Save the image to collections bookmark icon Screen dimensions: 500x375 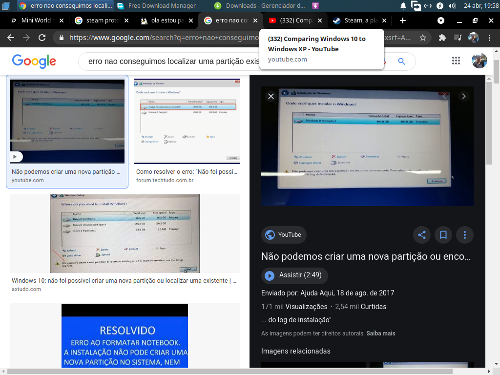tap(443, 235)
